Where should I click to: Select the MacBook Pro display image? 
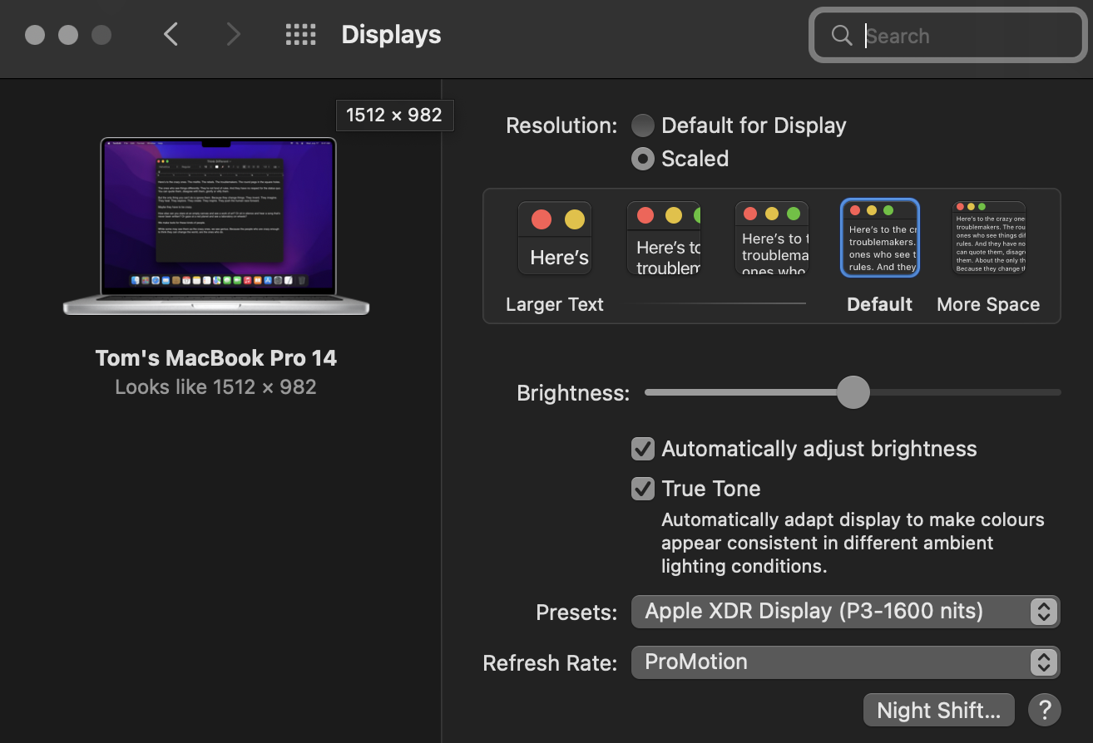[216, 226]
